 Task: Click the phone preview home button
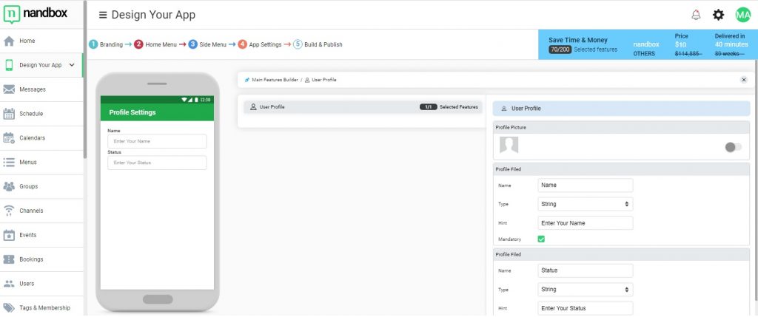click(158, 299)
